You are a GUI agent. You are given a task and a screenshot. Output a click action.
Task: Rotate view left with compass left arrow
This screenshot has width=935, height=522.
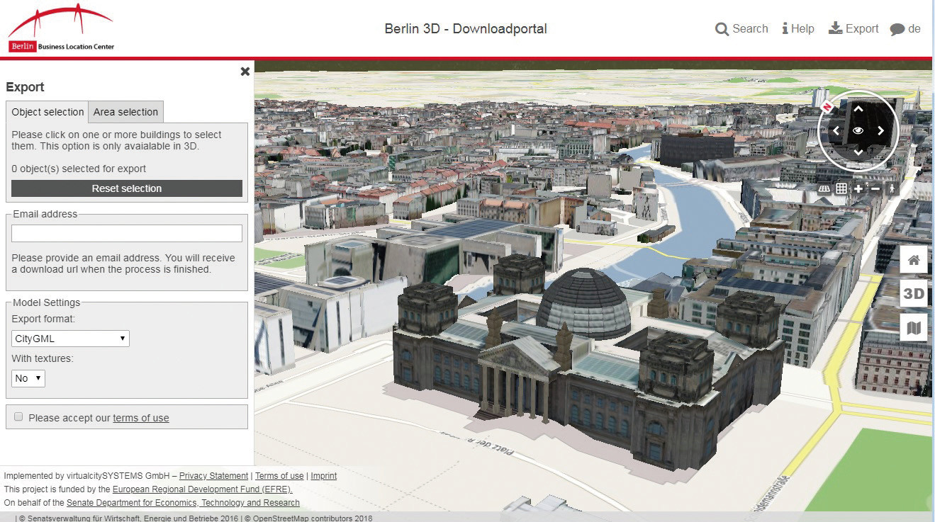(x=836, y=130)
